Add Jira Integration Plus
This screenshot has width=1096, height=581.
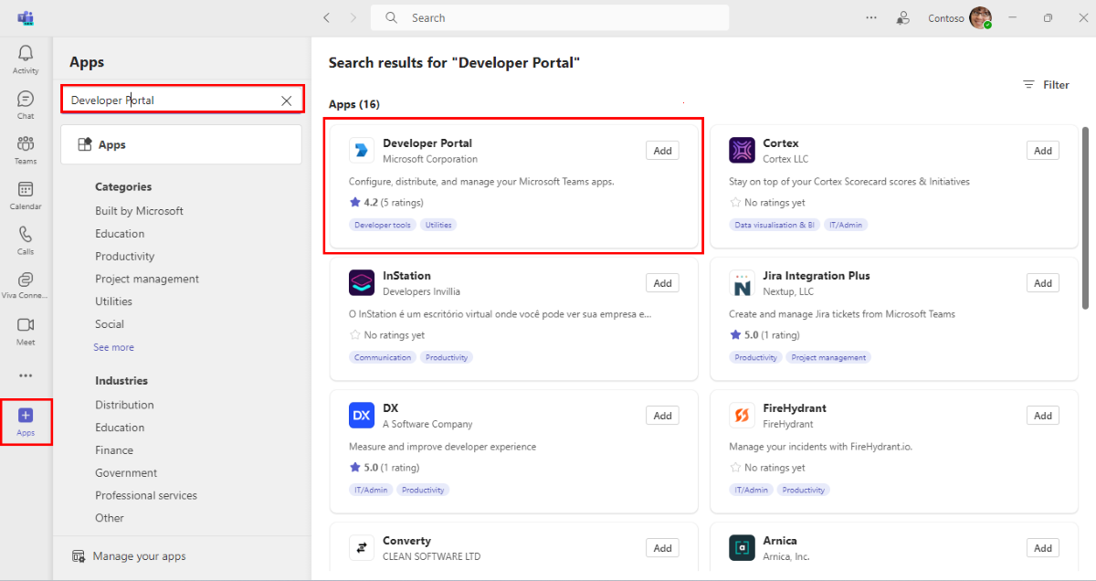(1042, 283)
